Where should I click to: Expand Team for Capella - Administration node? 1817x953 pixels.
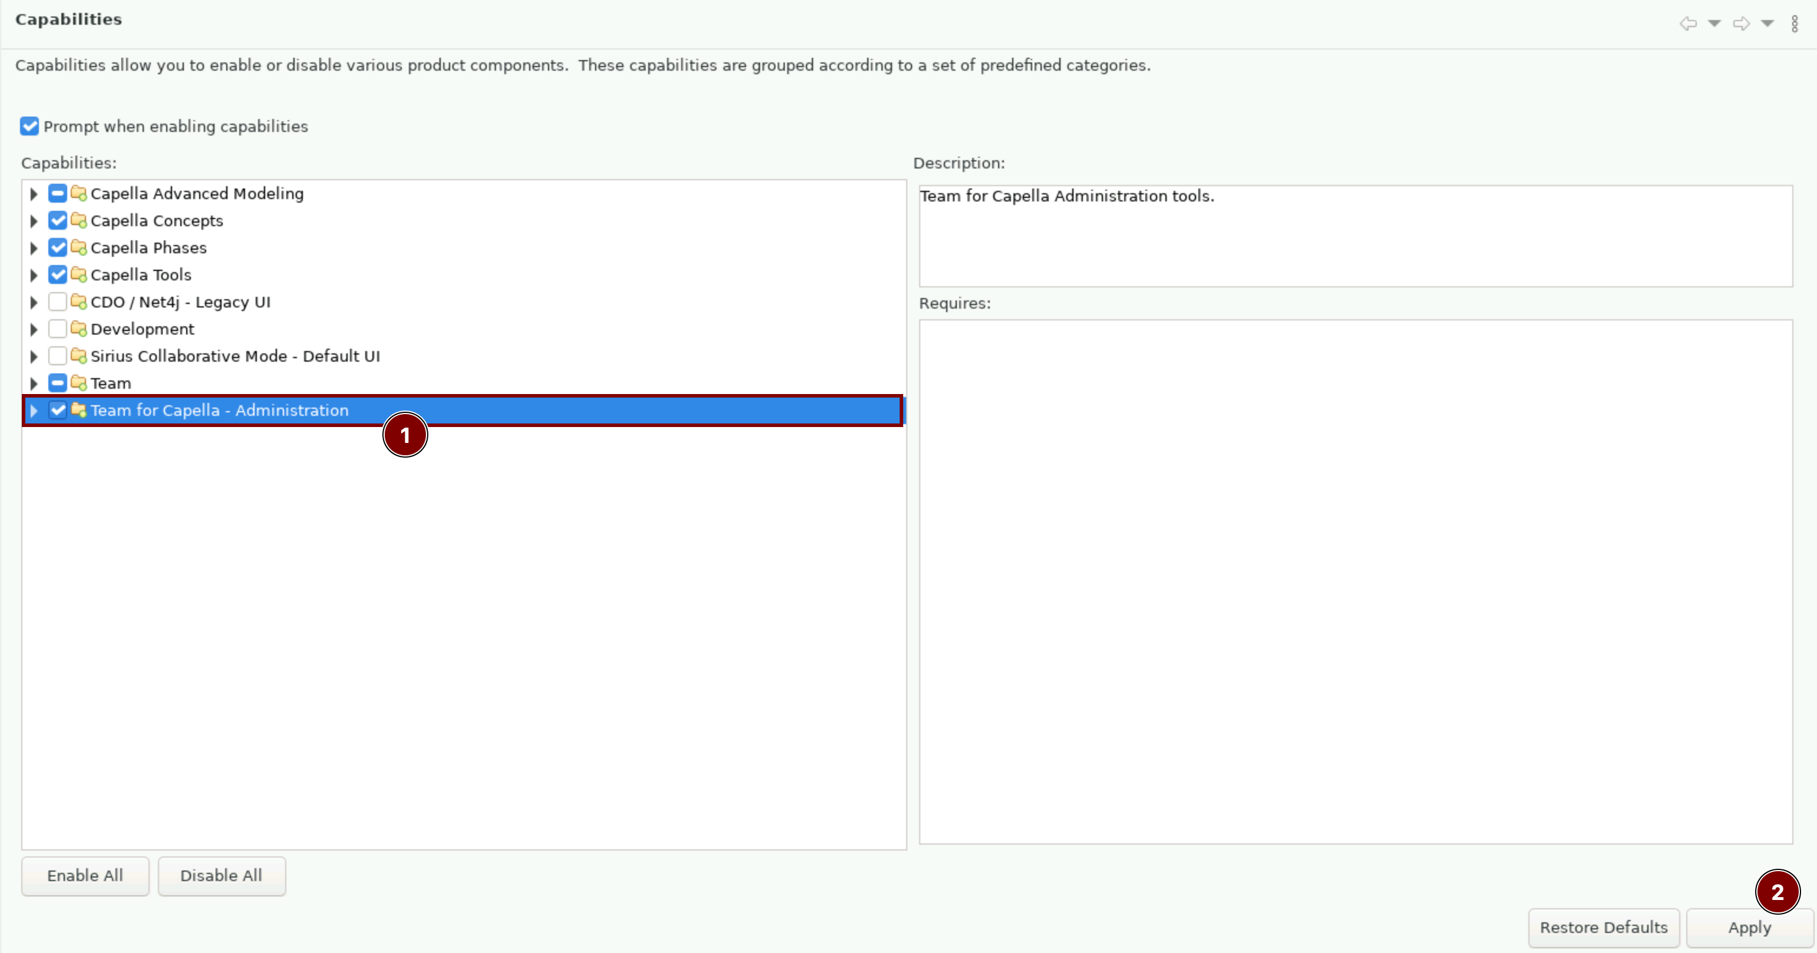[x=33, y=411]
